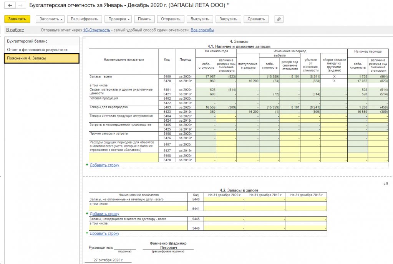Click cell (964) in row 5400
The image size is (393, 264).
378,77
